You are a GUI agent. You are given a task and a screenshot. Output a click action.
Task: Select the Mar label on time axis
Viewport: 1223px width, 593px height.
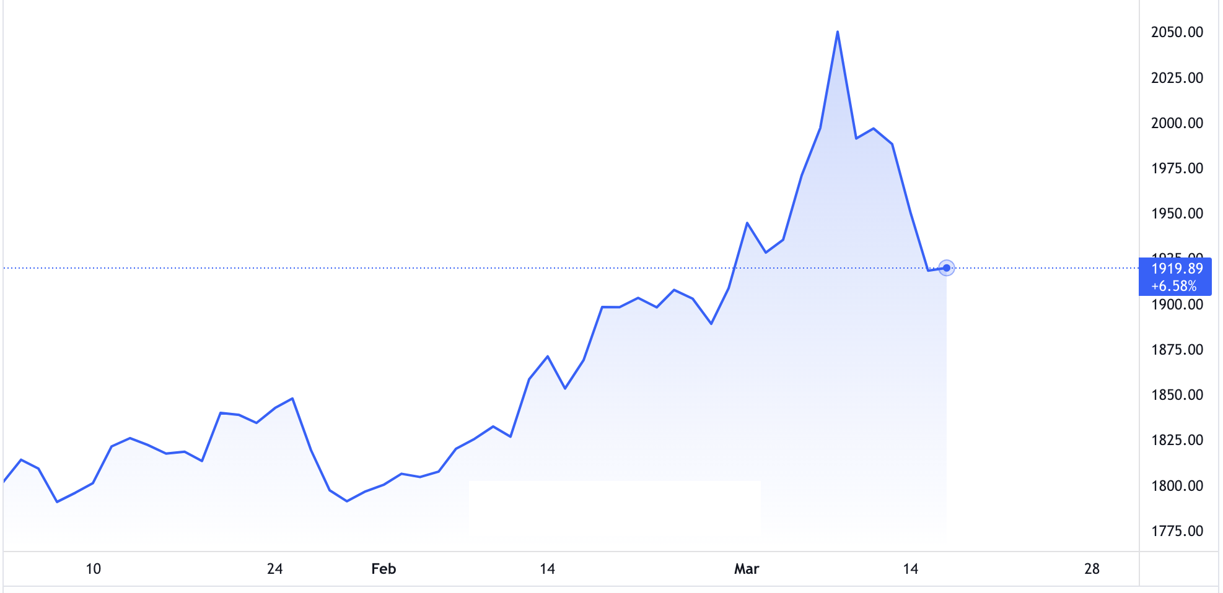[746, 569]
